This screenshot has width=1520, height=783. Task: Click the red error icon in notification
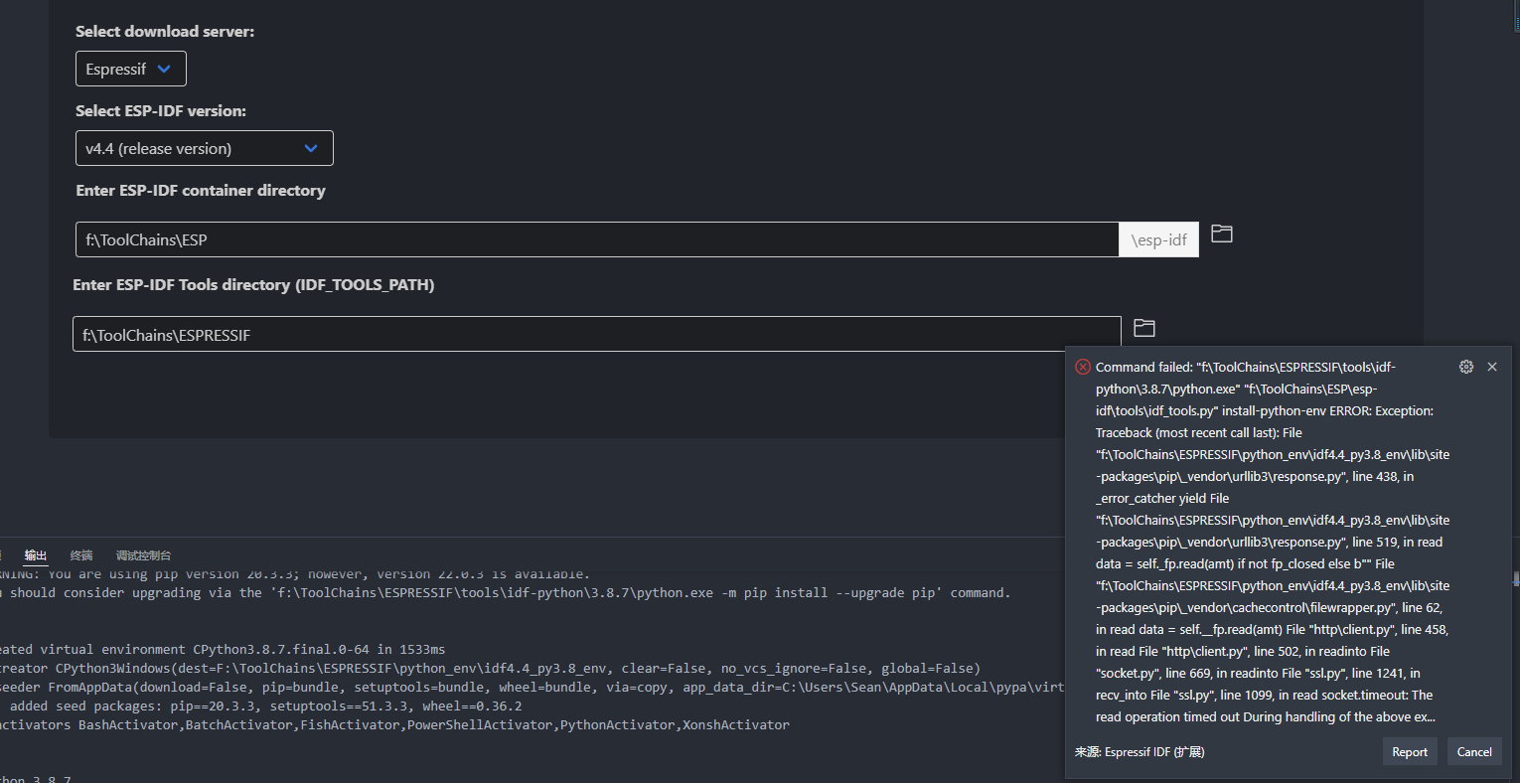[x=1083, y=367]
